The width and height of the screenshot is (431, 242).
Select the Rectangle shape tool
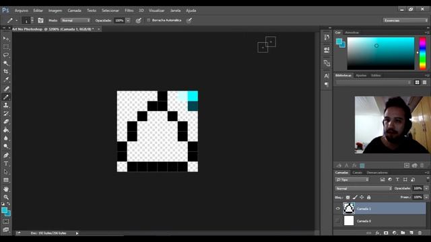point(6,180)
